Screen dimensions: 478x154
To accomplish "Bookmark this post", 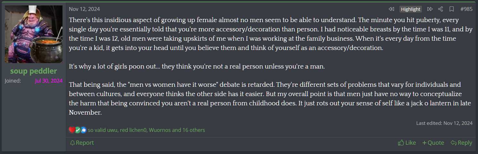I will pyautogui.click(x=451, y=9).
